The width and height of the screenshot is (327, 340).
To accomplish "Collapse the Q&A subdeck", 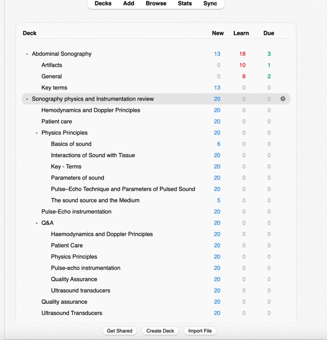I will coord(37,223).
